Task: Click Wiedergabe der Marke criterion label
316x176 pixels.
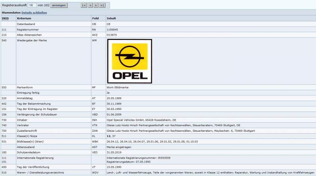Action: tap(32, 40)
